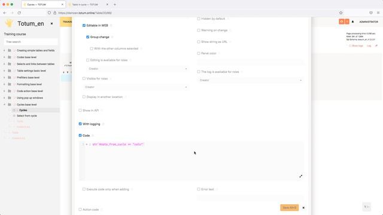Uncheck the Group change checkbox
Viewport: 383px width, 215px height.
tap(88, 37)
